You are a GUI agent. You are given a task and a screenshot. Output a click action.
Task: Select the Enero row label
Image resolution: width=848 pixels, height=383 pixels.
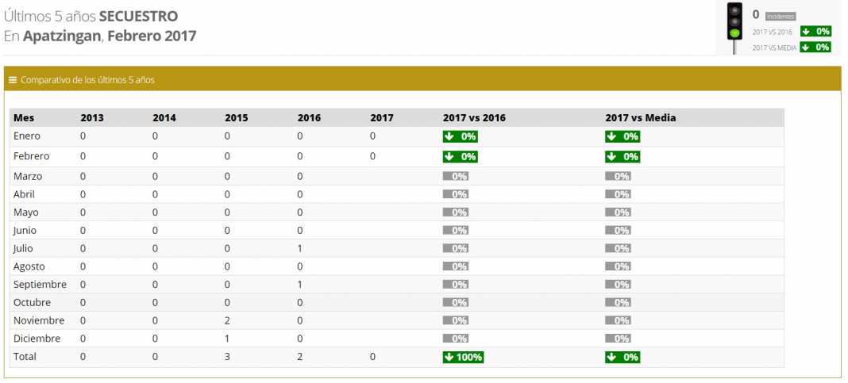click(26, 136)
